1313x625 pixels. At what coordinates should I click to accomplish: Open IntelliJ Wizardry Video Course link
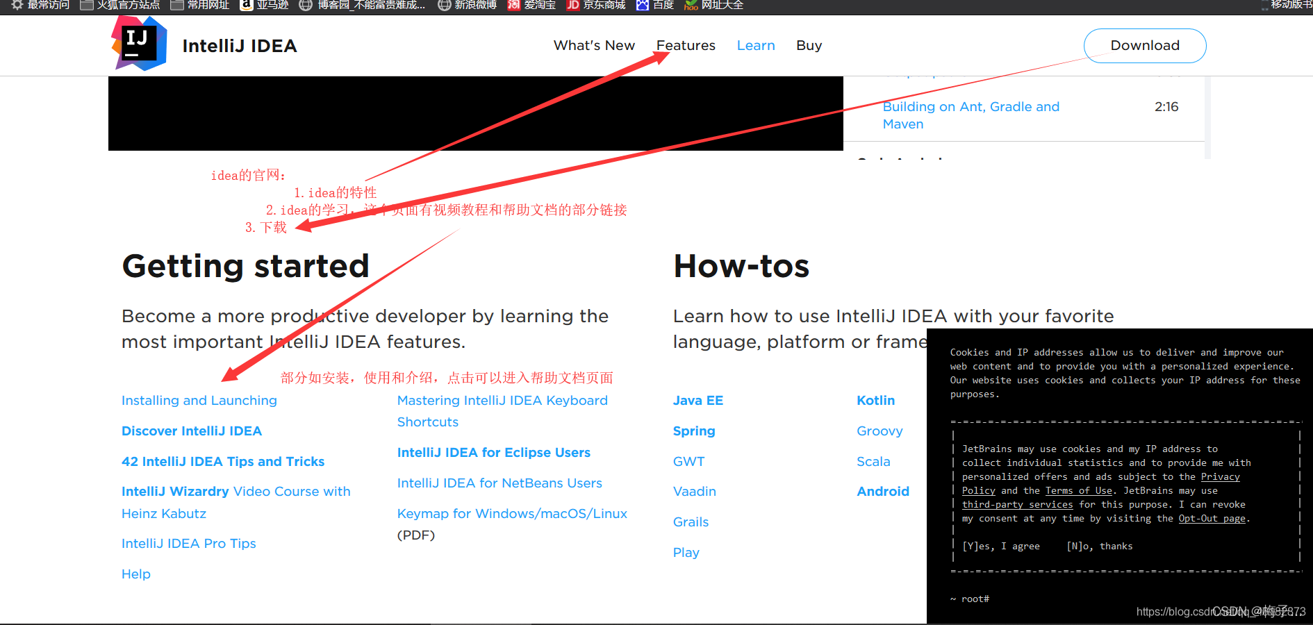click(236, 502)
